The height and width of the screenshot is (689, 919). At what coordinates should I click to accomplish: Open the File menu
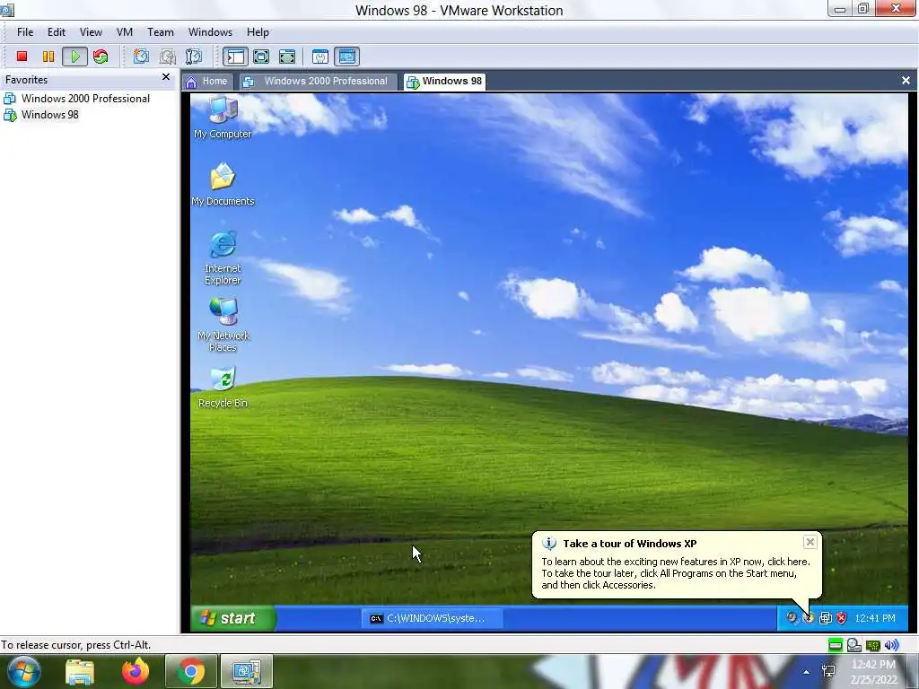click(x=25, y=32)
